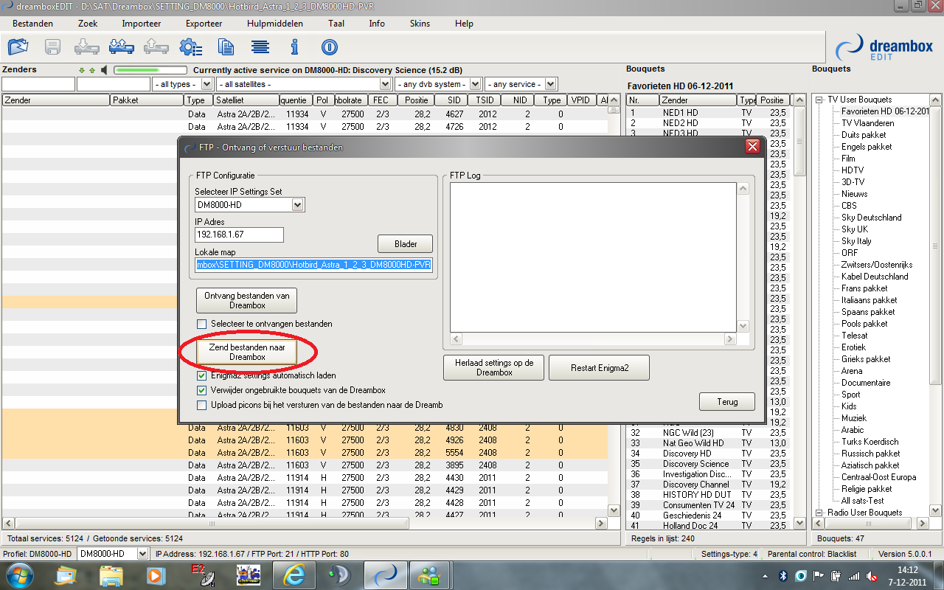Click the Terug button

728,402
